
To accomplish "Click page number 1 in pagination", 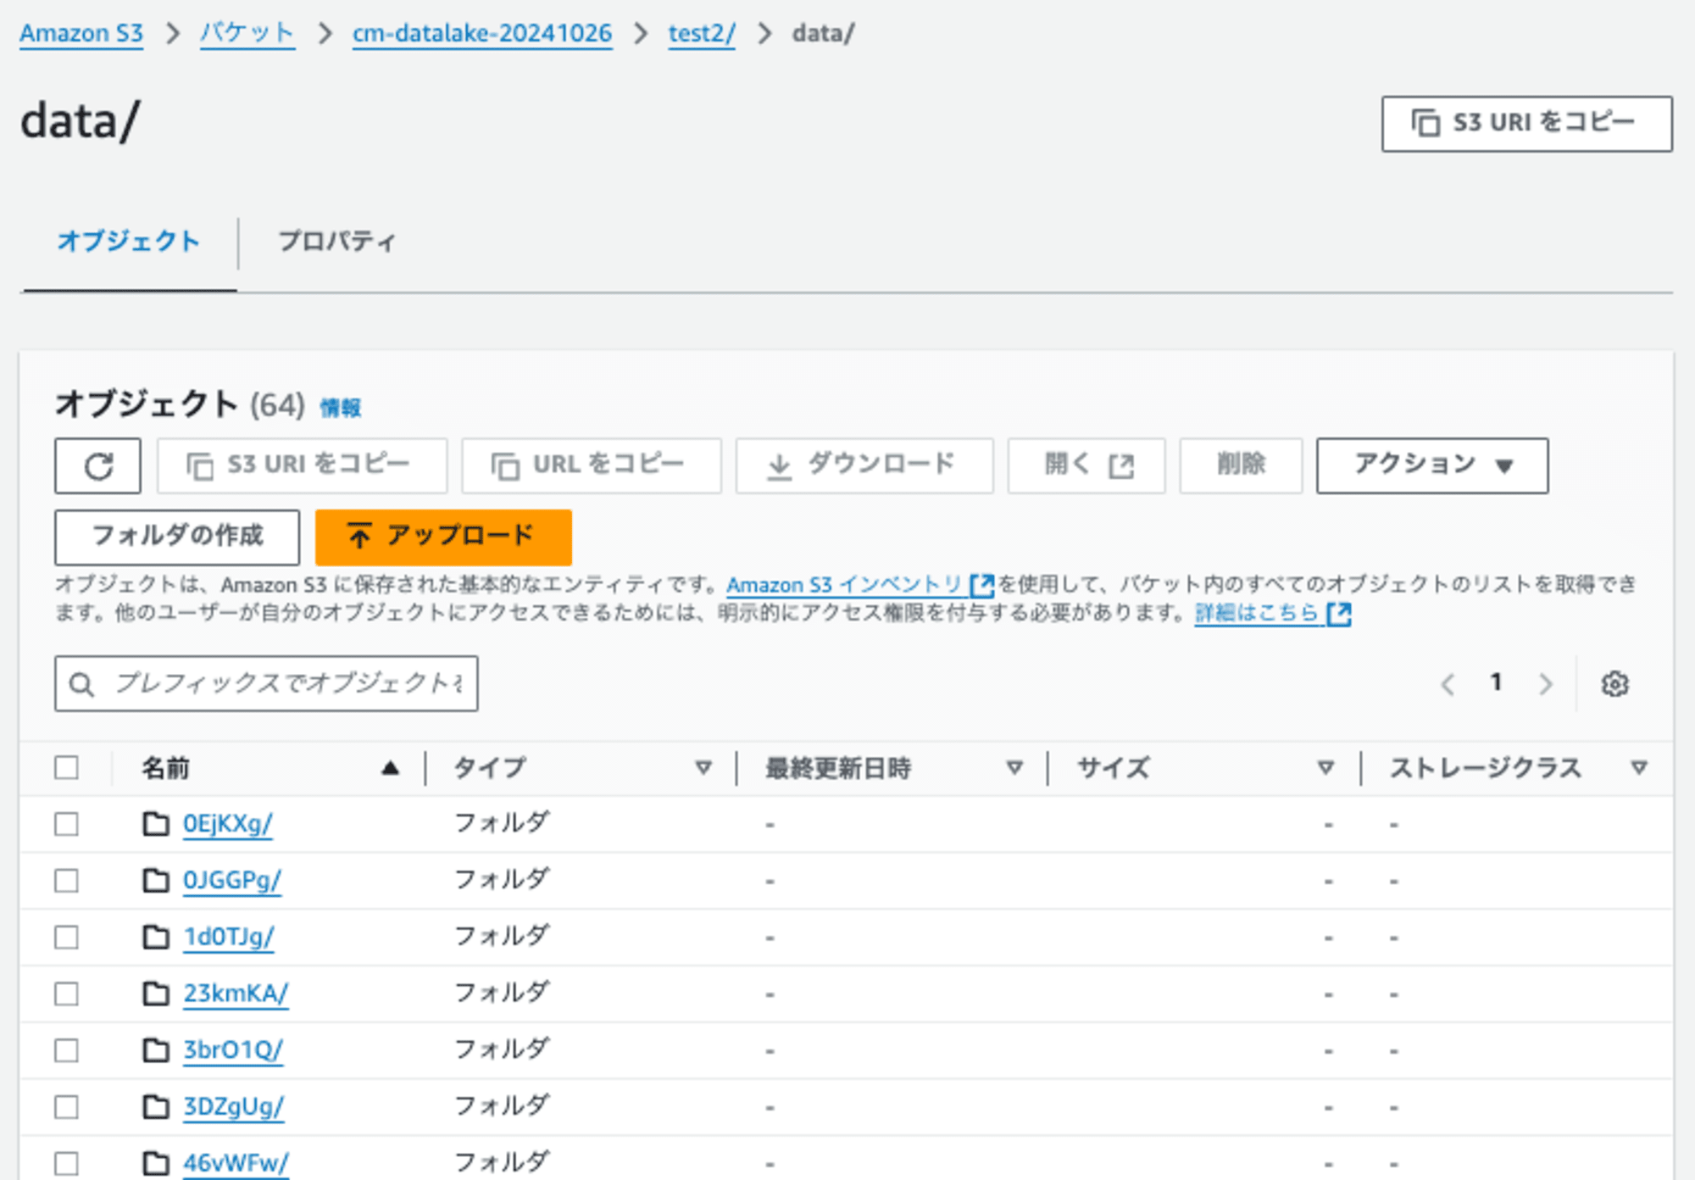I will 1497,682.
